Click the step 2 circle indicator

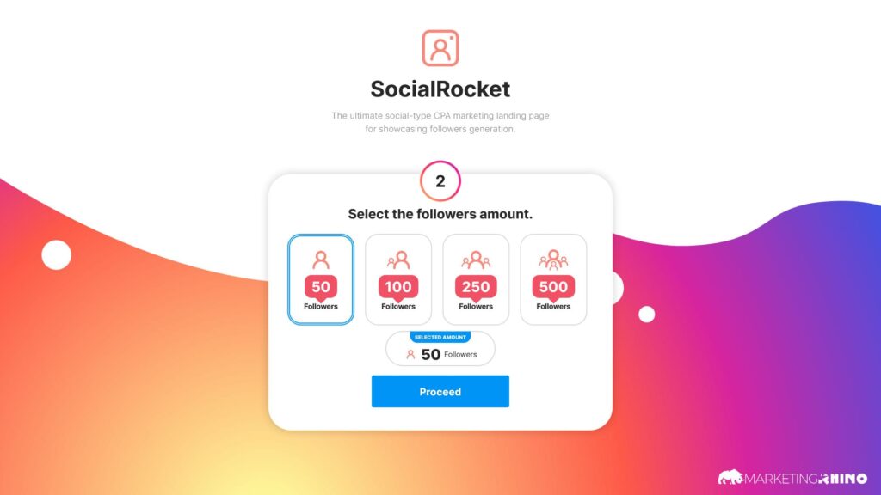440,180
